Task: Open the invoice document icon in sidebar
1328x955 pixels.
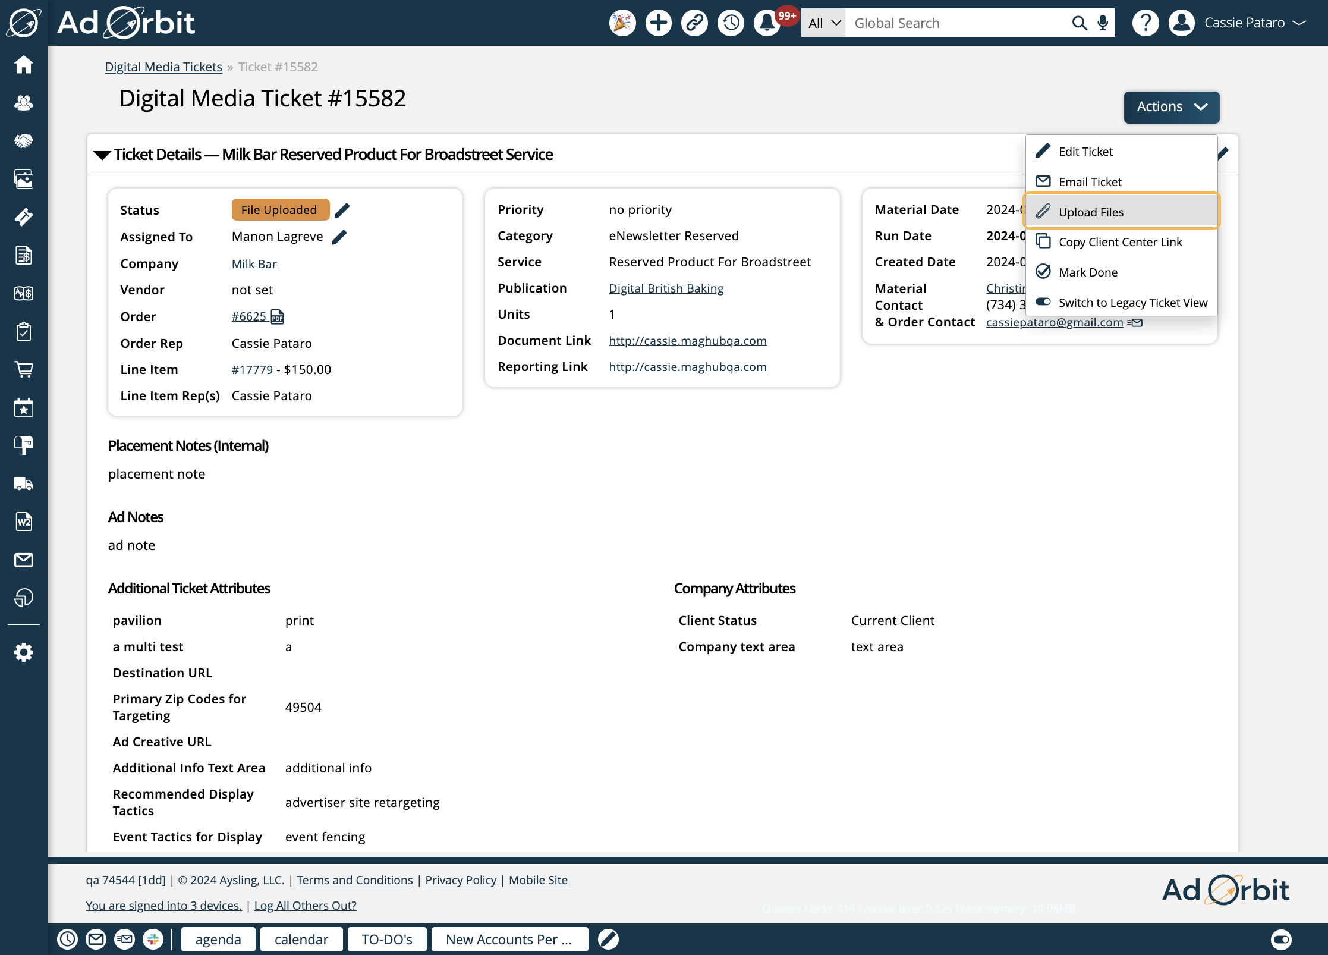Action: coord(24,255)
